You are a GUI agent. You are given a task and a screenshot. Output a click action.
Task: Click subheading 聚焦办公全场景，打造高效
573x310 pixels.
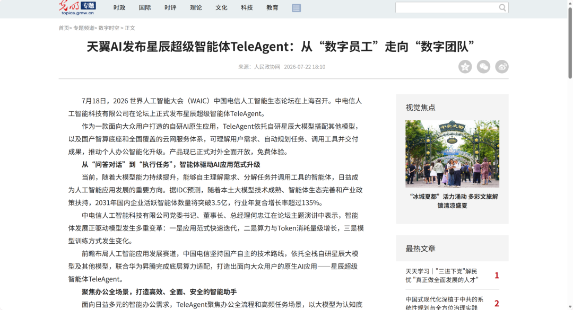point(159,292)
